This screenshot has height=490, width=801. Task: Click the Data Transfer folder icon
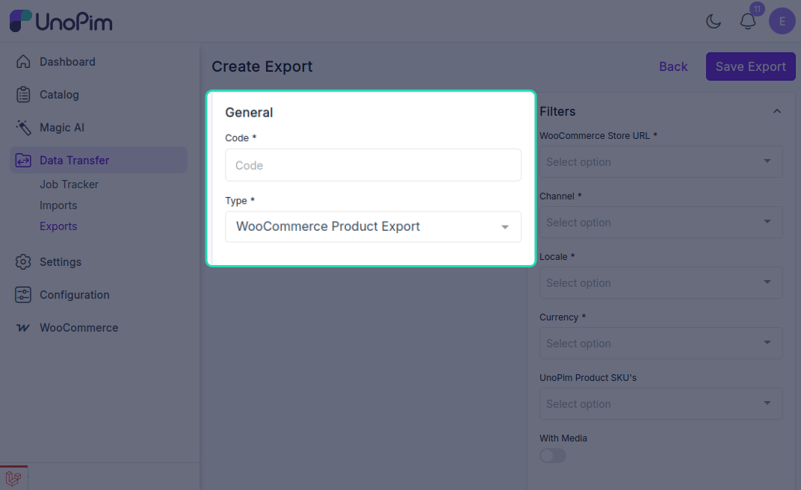tap(23, 161)
